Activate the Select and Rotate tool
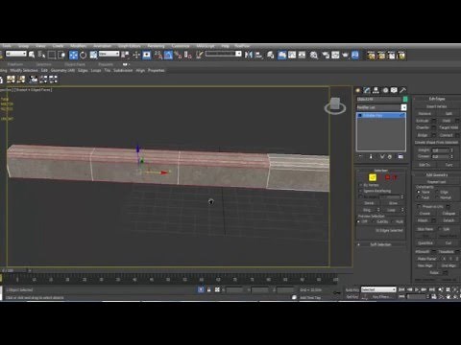This screenshot has width=461, height=345. point(84,55)
